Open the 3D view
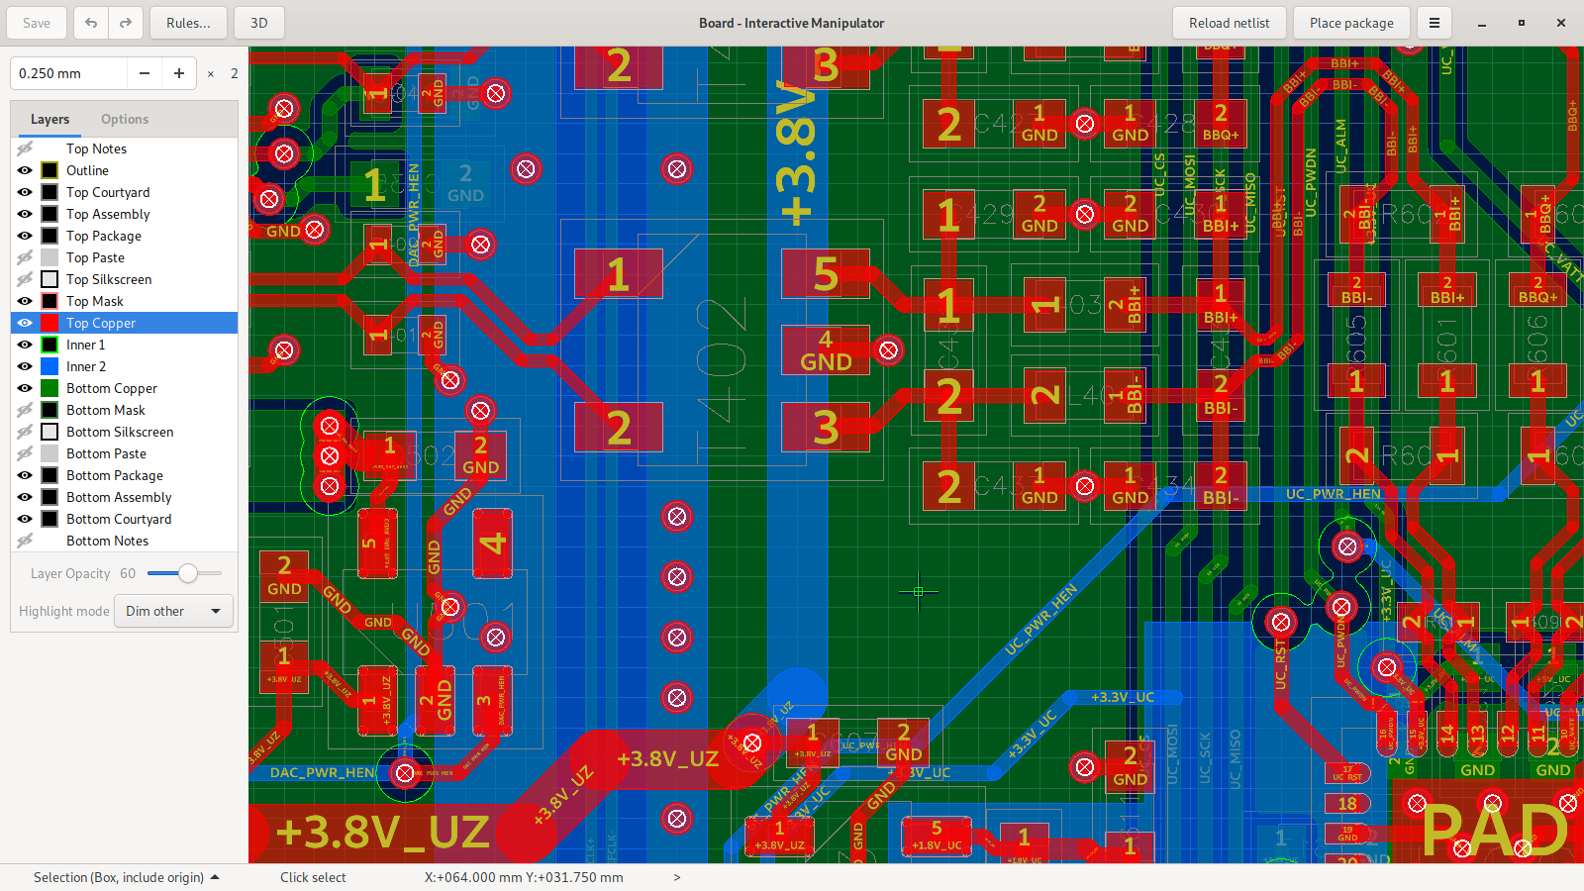This screenshot has height=891, width=1584. tap(258, 23)
